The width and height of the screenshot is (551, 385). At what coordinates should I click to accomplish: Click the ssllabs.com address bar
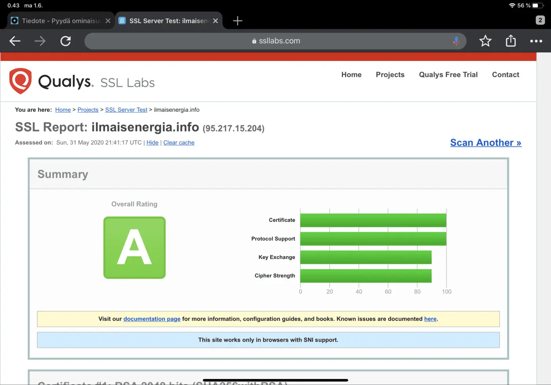pos(275,41)
